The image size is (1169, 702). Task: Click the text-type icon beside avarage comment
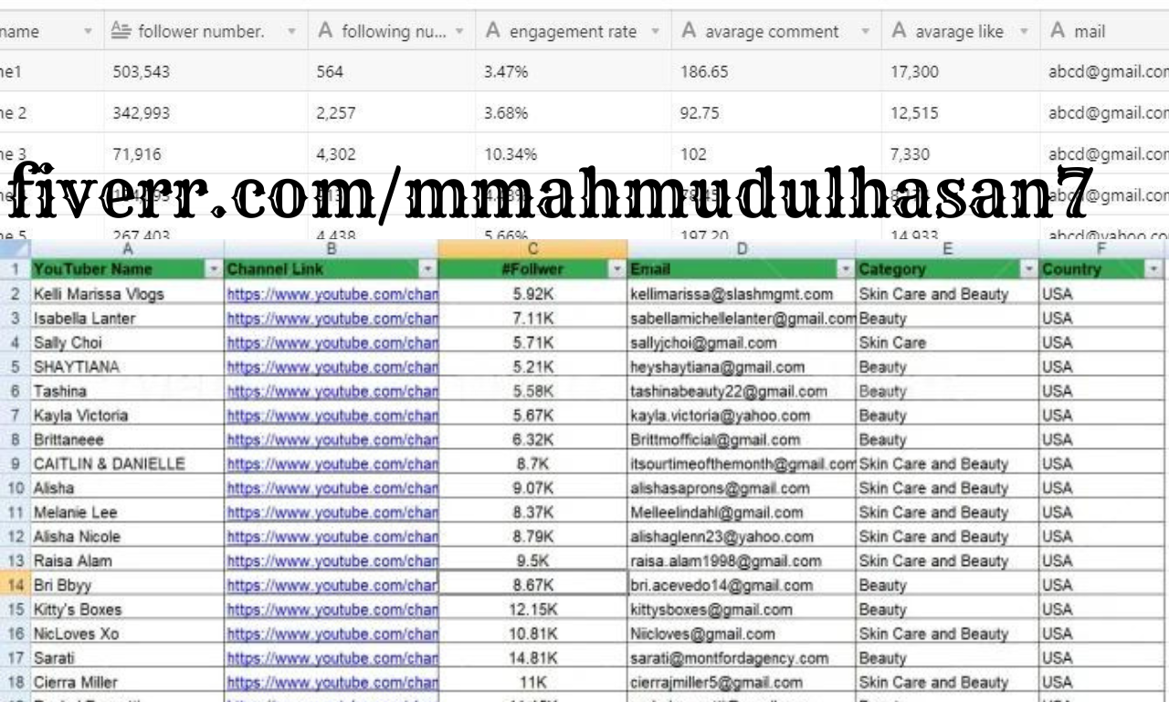pyautogui.click(x=689, y=31)
